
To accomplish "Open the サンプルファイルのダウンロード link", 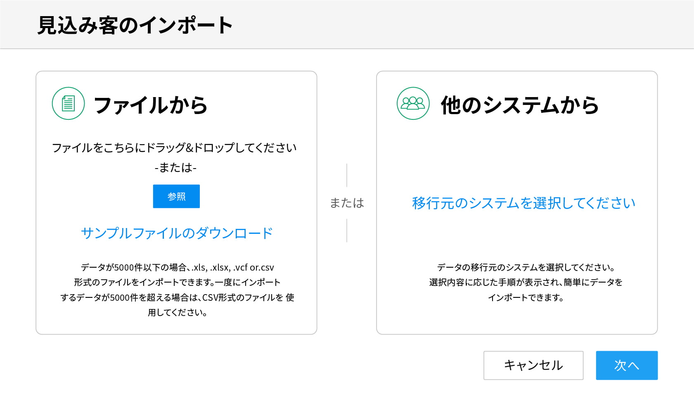I will click(x=177, y=233).
